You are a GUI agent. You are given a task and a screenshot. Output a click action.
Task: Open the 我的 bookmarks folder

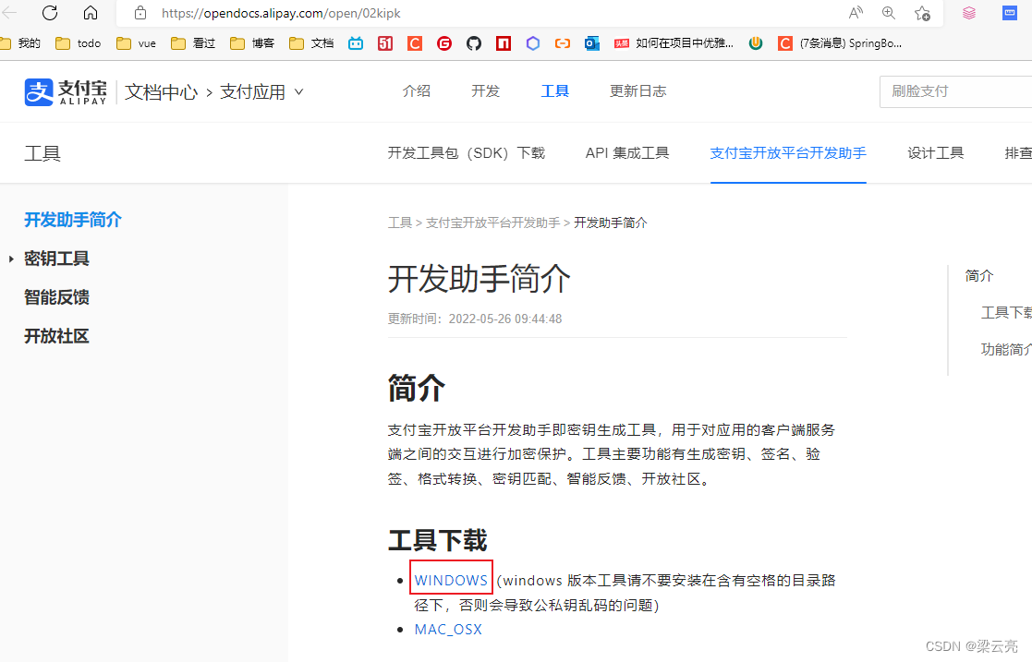pos(20,43)
